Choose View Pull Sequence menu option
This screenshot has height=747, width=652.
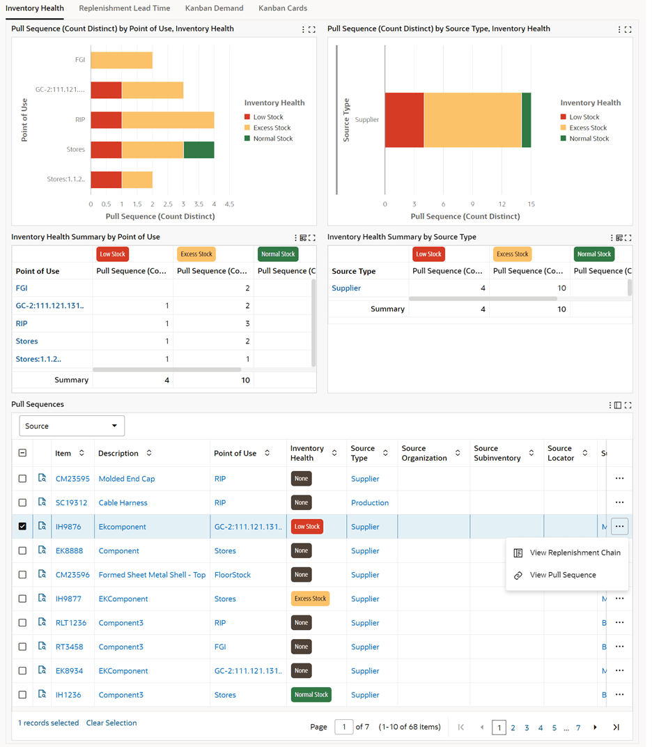click(567, 575)
